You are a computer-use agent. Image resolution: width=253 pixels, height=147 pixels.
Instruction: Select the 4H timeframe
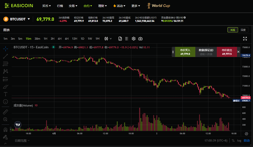tap(60, 39)
